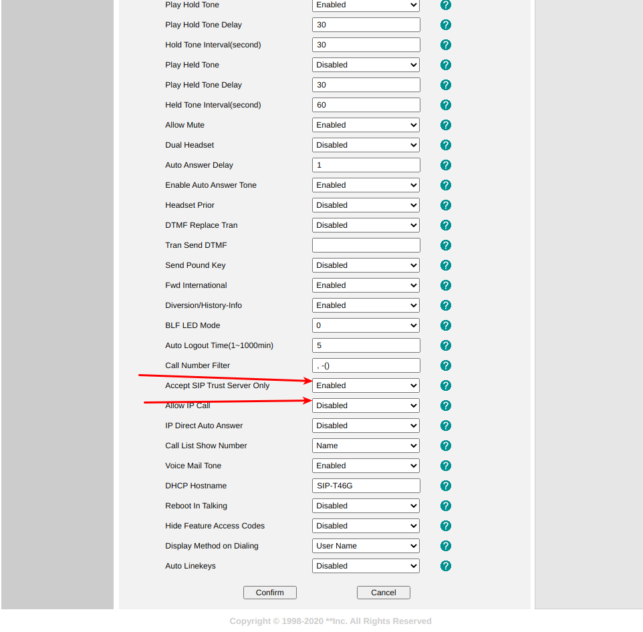Click help icon for Call Number Filter
Image resolution: width=643 pixels, height=632 pixels.
[446, 365]
